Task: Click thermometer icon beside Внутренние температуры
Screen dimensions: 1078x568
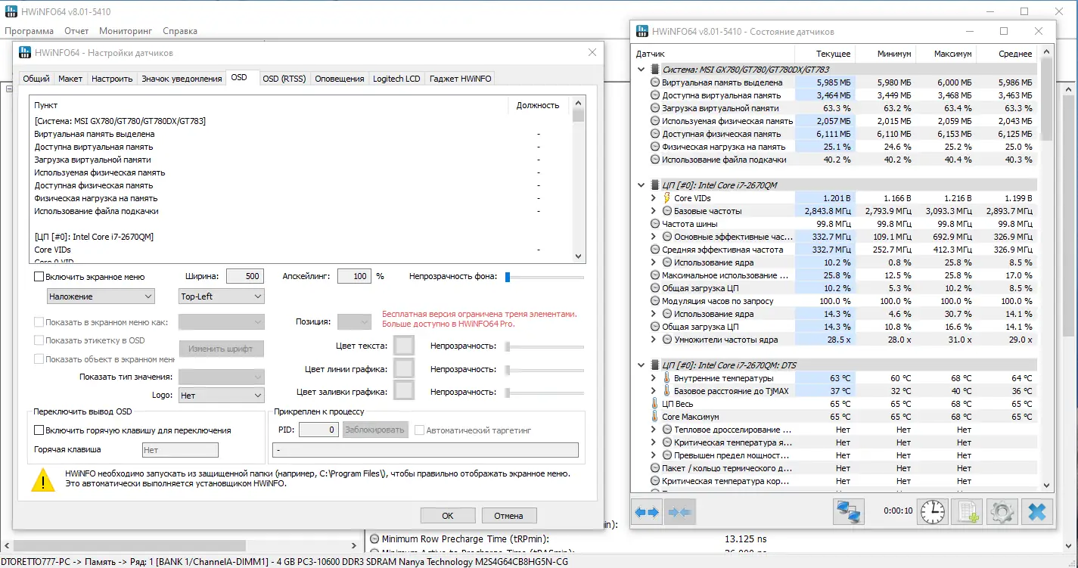Action: 666,378
